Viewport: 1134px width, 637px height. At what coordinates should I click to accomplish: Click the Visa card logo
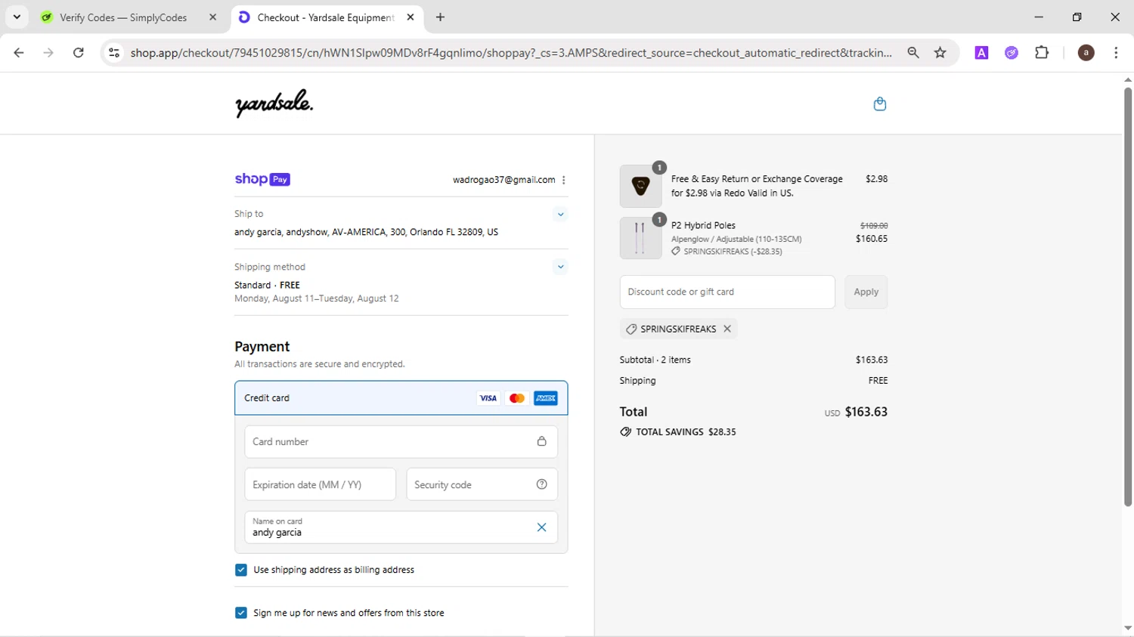[488, 398]
